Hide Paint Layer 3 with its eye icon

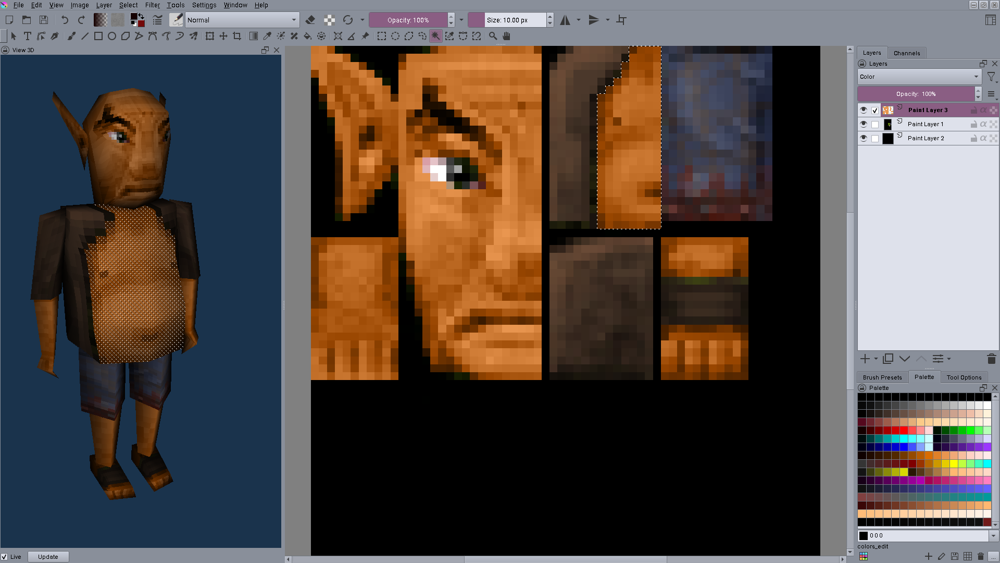[864, 110]
